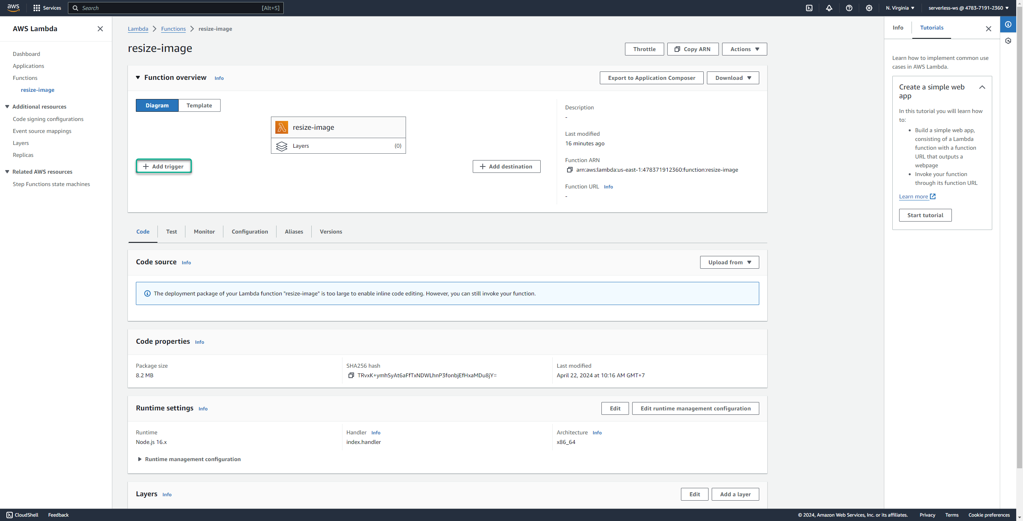Open the Versions tab
1023x521 pixels.
331,232
